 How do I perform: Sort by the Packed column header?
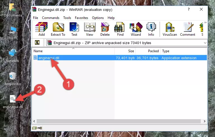point(148,51)
